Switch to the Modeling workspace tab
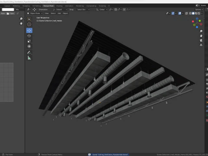The width and height of the screenshot is (208, 156). 16,6
